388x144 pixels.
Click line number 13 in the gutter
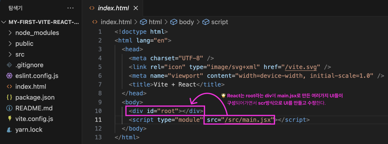tap(98, 137)
